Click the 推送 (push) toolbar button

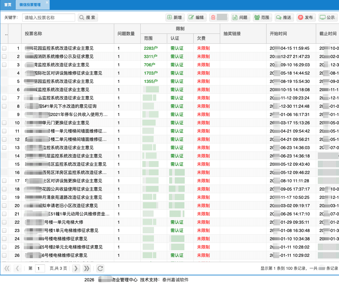coord(284,18)
